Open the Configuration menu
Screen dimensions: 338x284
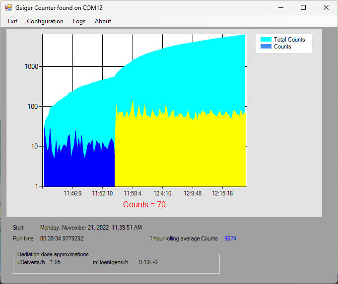pyautogui.click(x=45, y=21)
